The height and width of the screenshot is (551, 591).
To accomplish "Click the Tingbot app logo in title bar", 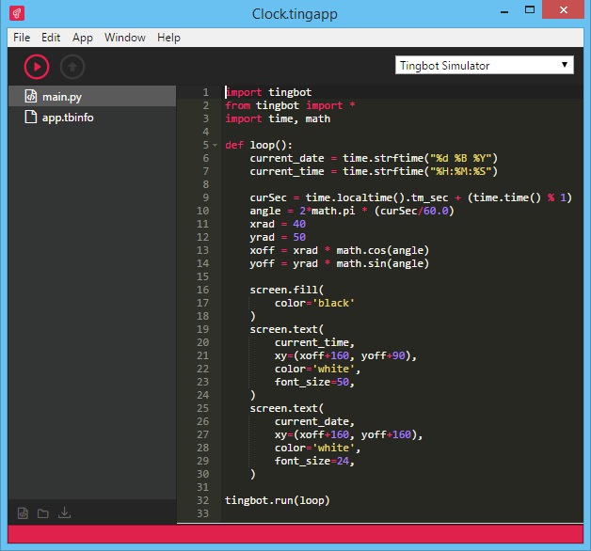I will coord(17,13).
